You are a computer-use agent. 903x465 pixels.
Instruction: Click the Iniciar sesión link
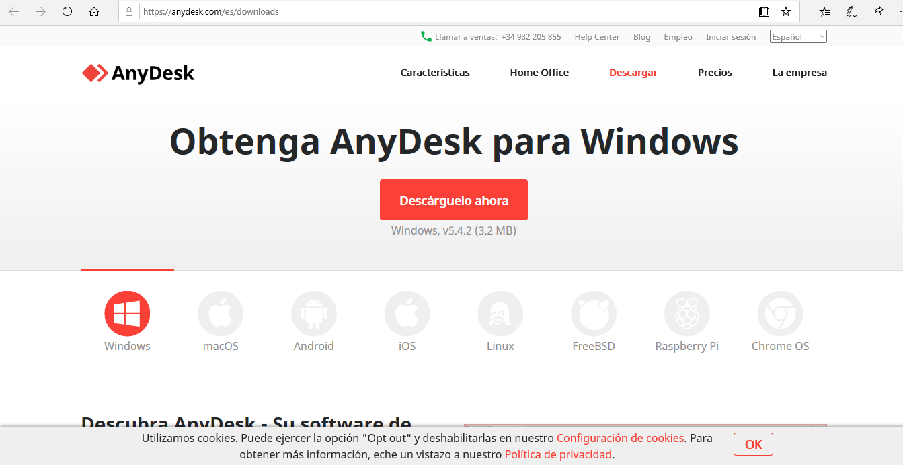click(731, 37)
